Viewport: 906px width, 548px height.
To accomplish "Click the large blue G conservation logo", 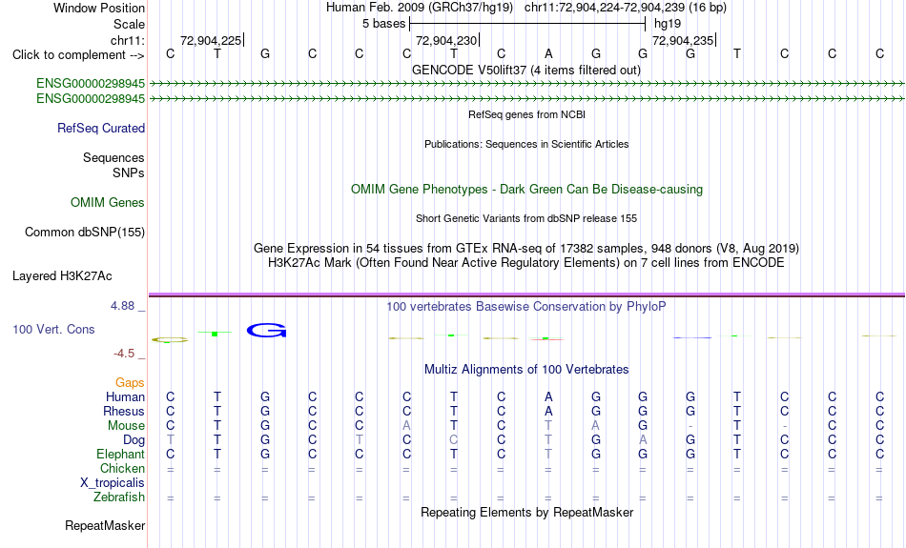I will pyautogui.click(x=266, y=331).
